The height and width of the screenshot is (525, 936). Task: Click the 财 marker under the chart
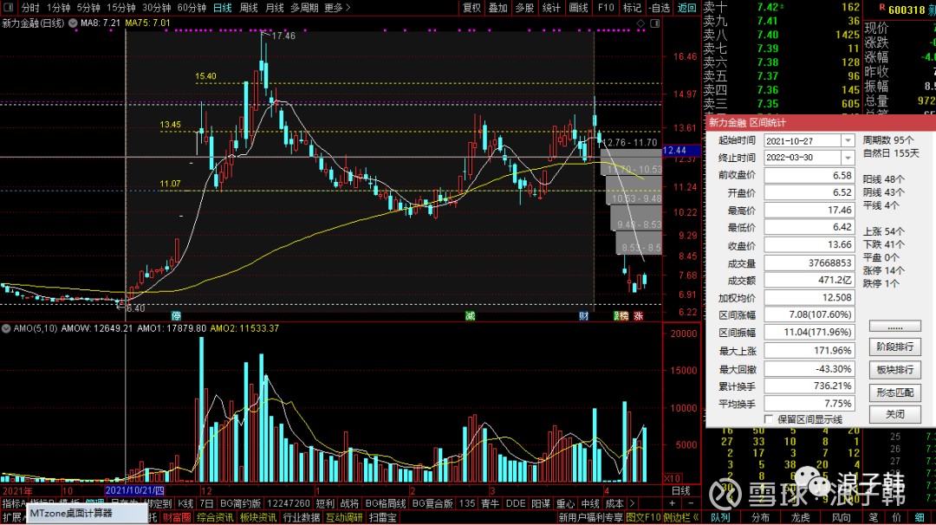point(584,315)
